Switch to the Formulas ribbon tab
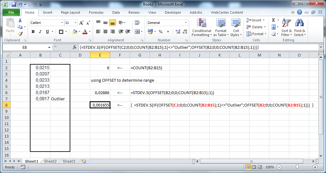 [96, 12]
